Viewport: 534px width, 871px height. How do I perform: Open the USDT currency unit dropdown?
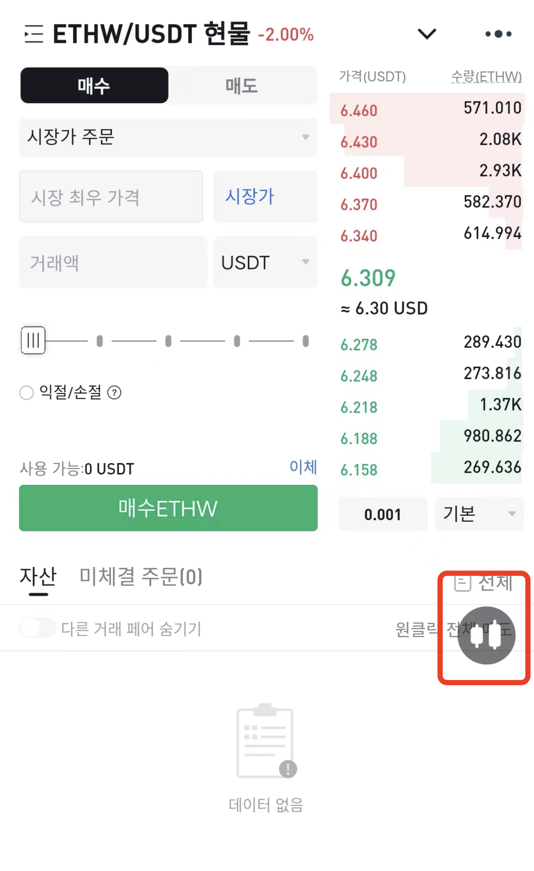click(x=265, y=262)
